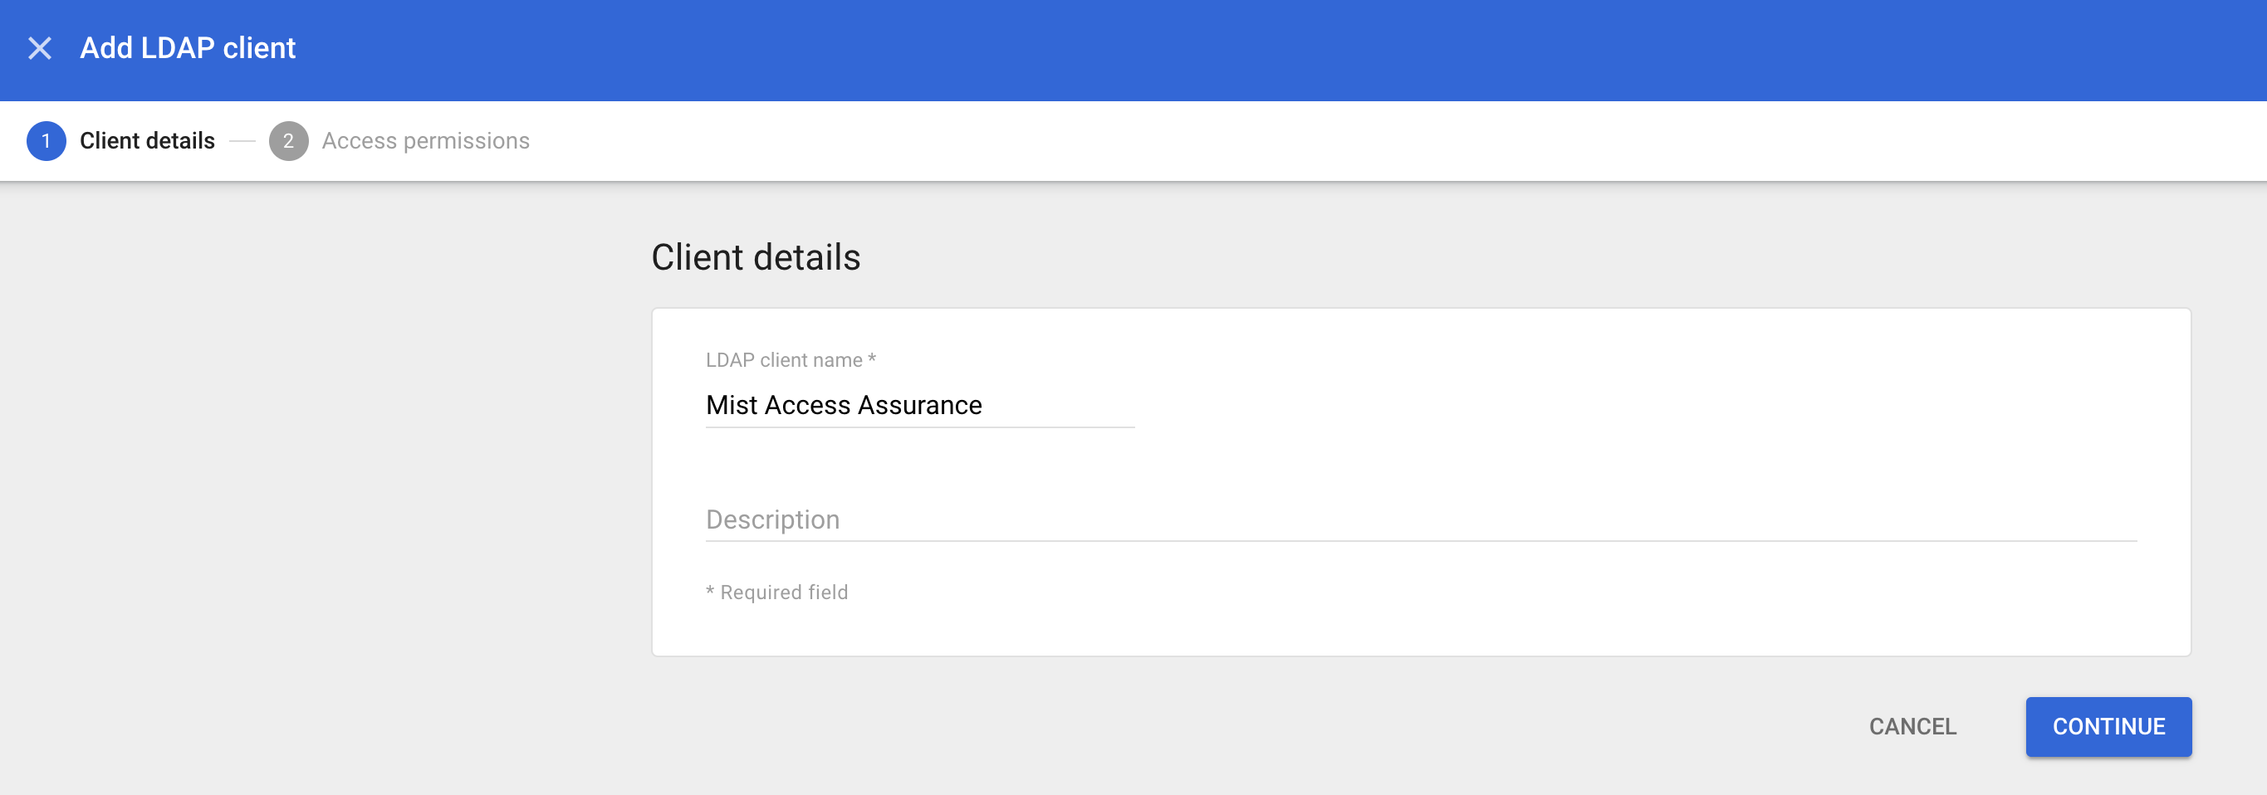Image resolution: width=2267 pixels, height=795 pixels.
Task: Click the LDAP client name label
Action: pyautogui.click(x=783, y=360)
